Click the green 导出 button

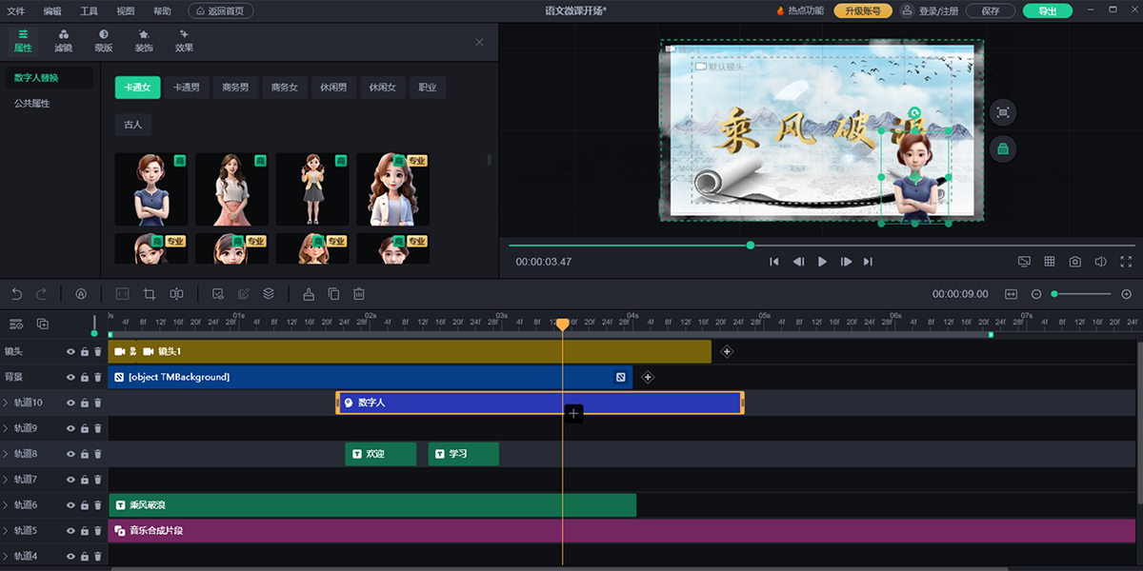(1047, 11)
